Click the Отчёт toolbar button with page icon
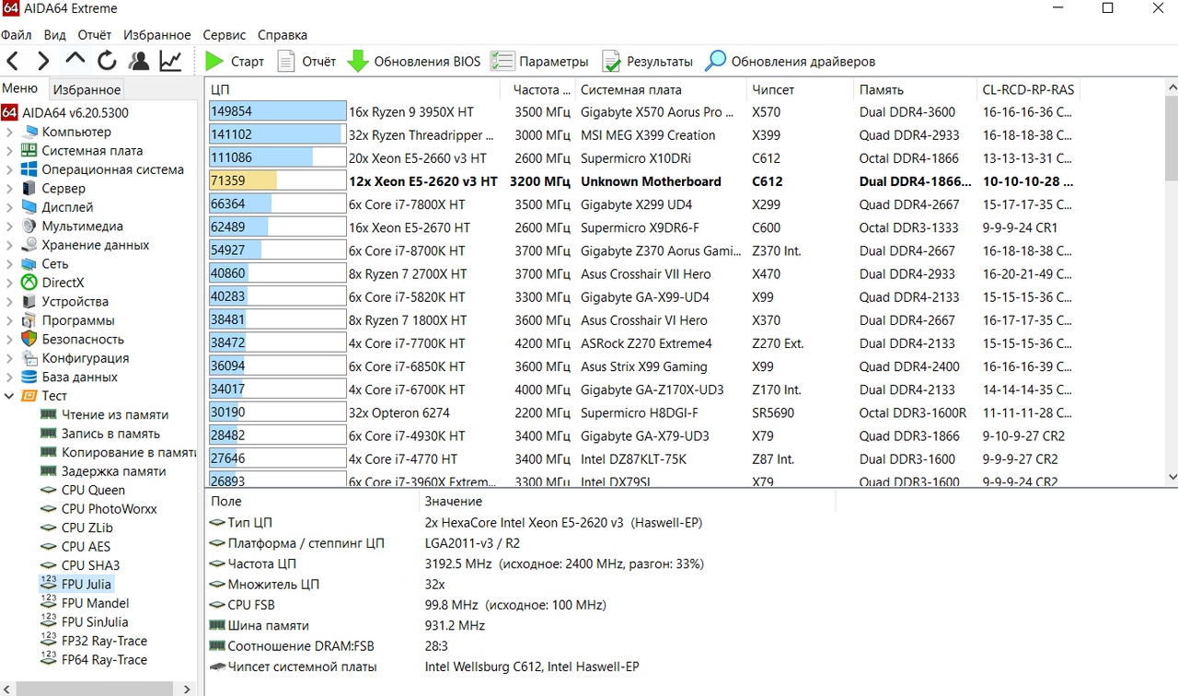Image resolution: width=1178 pixels, height=696 pixels. (307, 62)
